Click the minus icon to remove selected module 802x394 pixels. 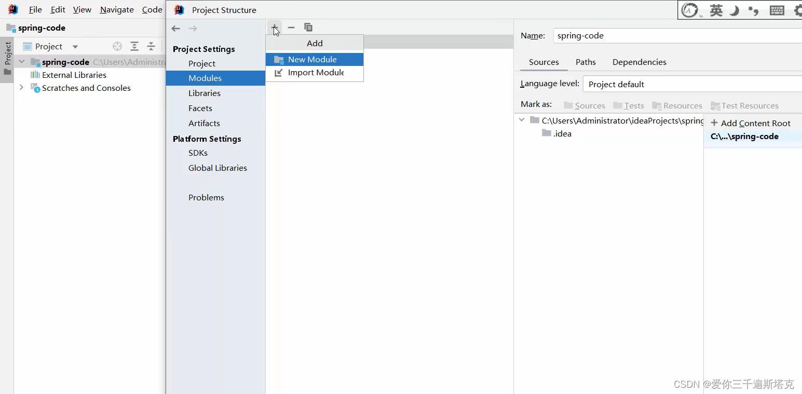pos(291,28)
